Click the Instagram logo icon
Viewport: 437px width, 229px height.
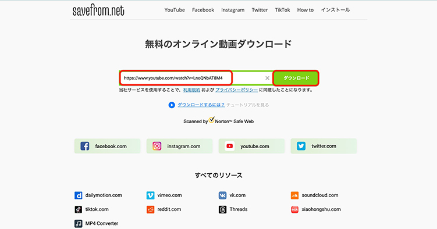click(x=157, y=146)
